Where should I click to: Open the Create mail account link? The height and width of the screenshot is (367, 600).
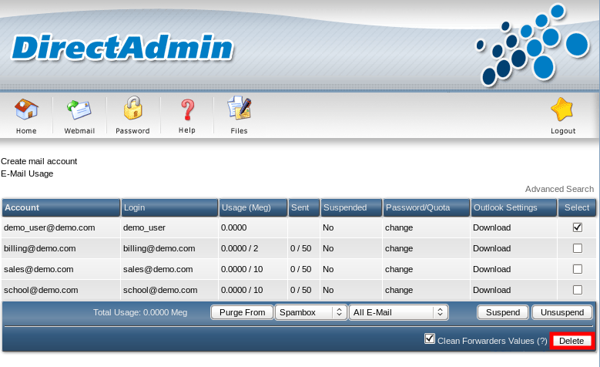[x=39, y=162]
